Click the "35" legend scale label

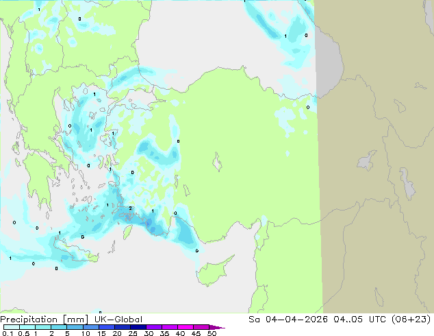point(164,333)
